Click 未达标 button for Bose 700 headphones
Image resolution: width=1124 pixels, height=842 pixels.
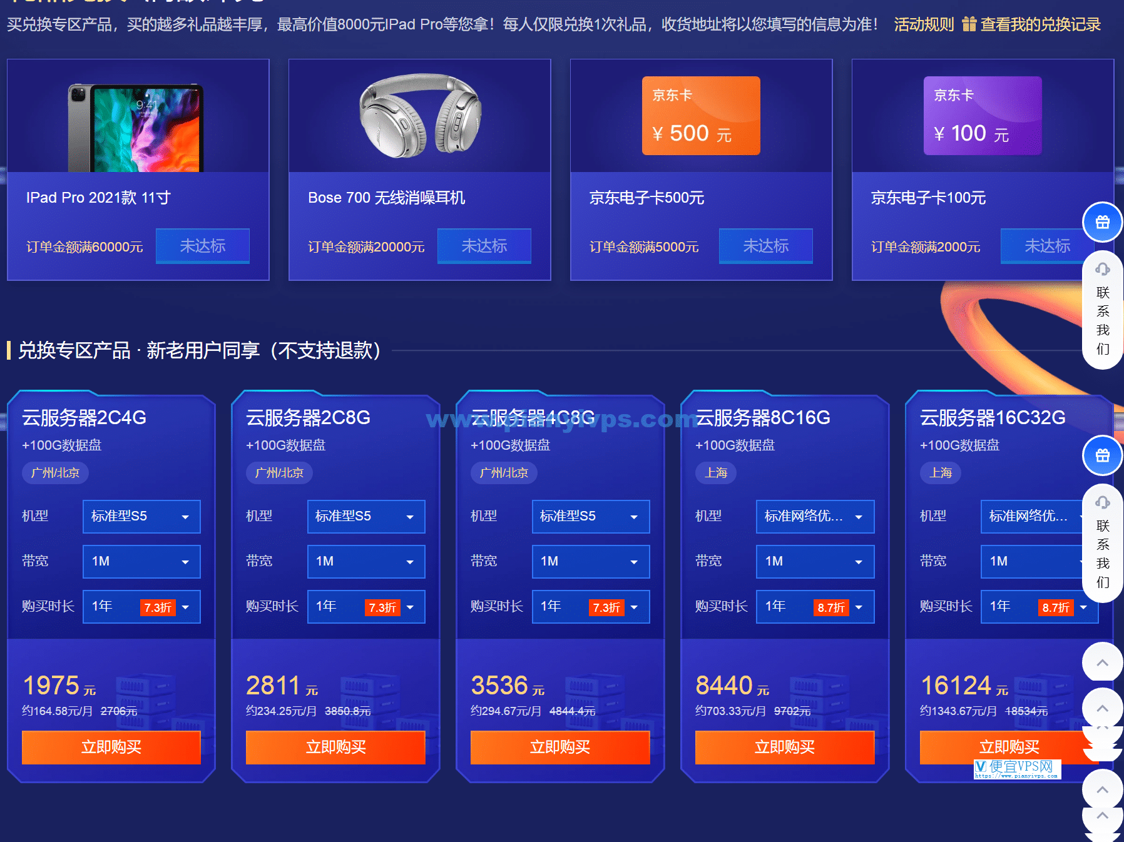pos(484,246)
